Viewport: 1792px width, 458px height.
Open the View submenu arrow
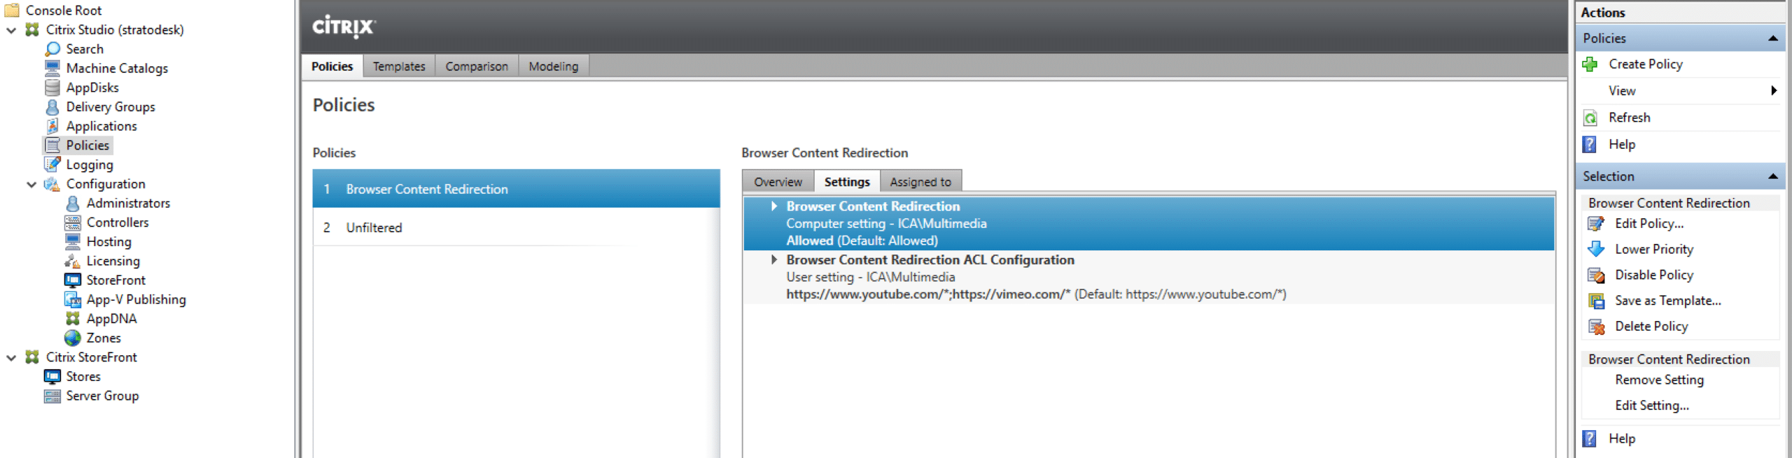click(x=1774, y=91)
